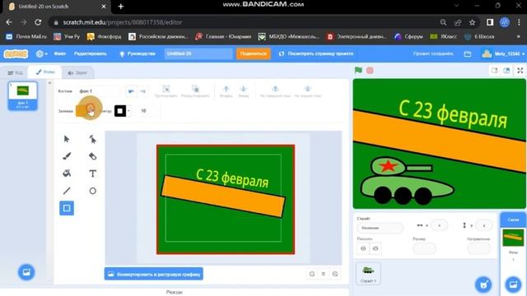Select the Circle tool
Screen dimensions: 527x296
coord(93,191)
